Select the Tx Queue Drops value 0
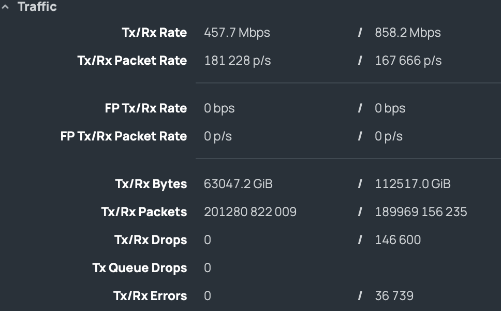Screen dimensions: 501x311 [x=208, y=268]
